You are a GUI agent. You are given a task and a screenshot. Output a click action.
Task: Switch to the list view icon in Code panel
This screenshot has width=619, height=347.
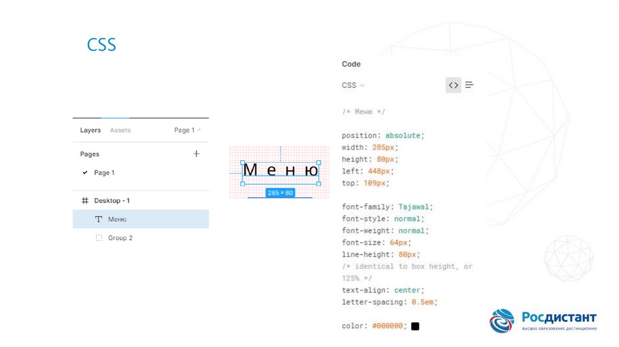[x=470, y=85]
